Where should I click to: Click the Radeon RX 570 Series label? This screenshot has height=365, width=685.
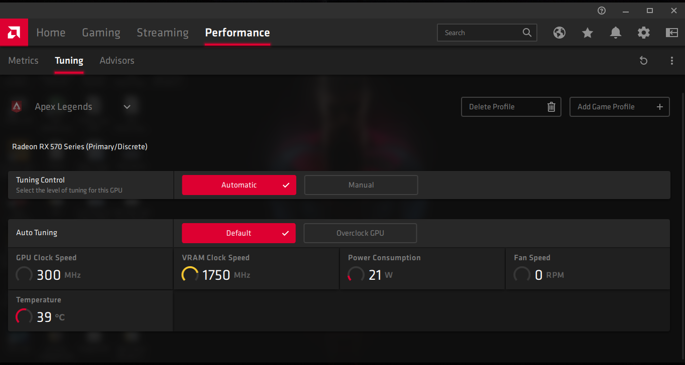(80, 147)
